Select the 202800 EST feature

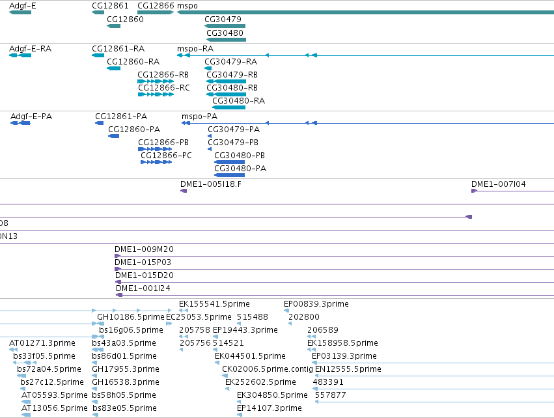click(290, 324)
